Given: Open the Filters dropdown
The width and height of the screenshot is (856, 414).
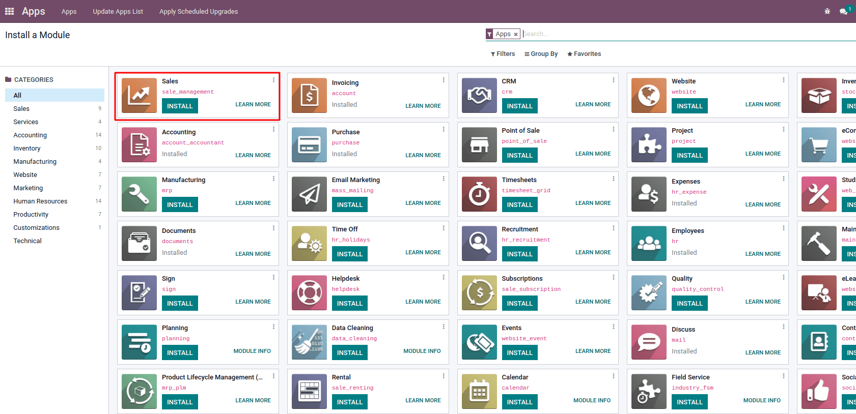Looking at the screenshot, I should click(503, 54).
